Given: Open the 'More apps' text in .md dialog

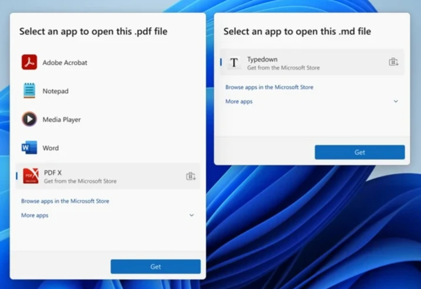Looking at the screenshot, I should [239, 102].
